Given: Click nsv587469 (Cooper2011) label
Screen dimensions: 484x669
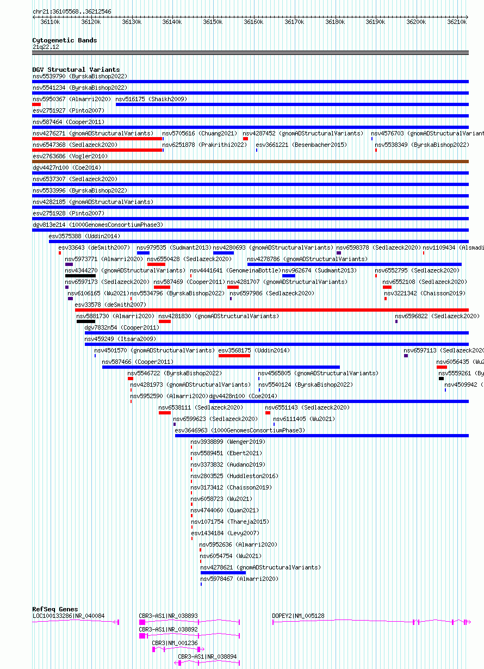Looking at the screenshot, I should point(189,282).
